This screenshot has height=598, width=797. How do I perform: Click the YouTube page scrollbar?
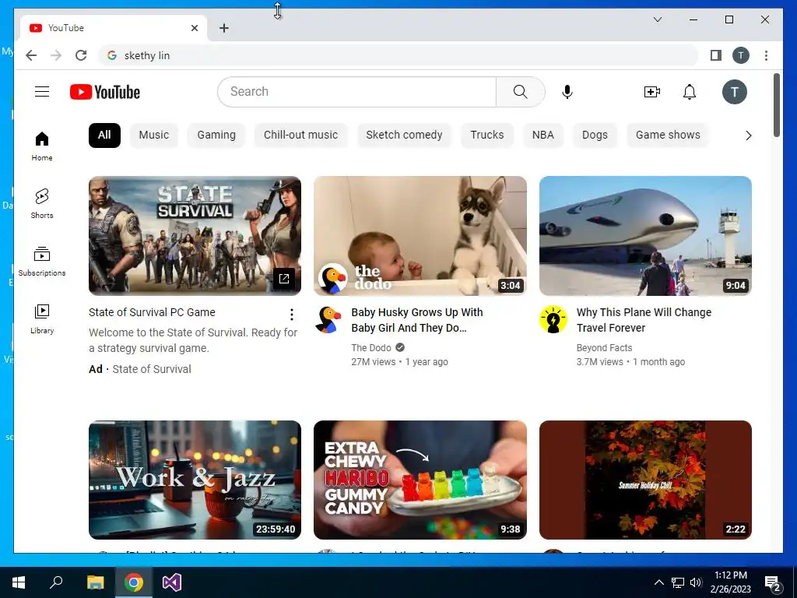click(776, 105)
